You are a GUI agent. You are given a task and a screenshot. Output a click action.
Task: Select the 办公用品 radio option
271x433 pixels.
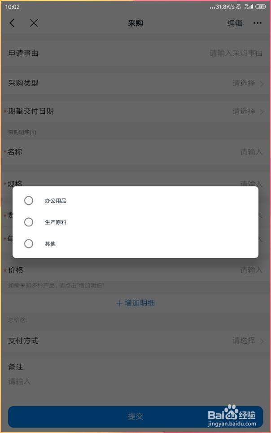pyautogui.click(x=29, y=200)
